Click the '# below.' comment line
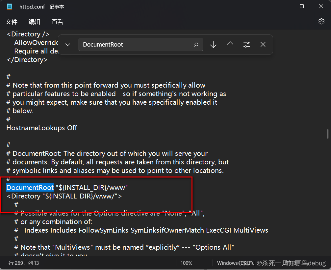Image resolution: width=331 pixels, height=270 pixels. tap(20, 111)
